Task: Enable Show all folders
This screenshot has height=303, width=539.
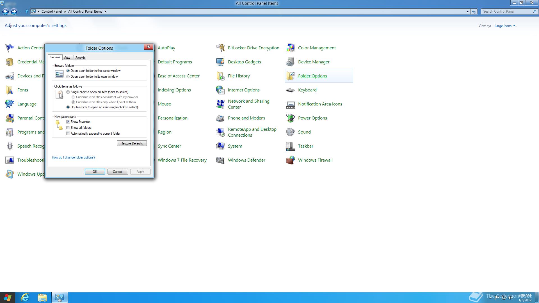Action: 68,127
